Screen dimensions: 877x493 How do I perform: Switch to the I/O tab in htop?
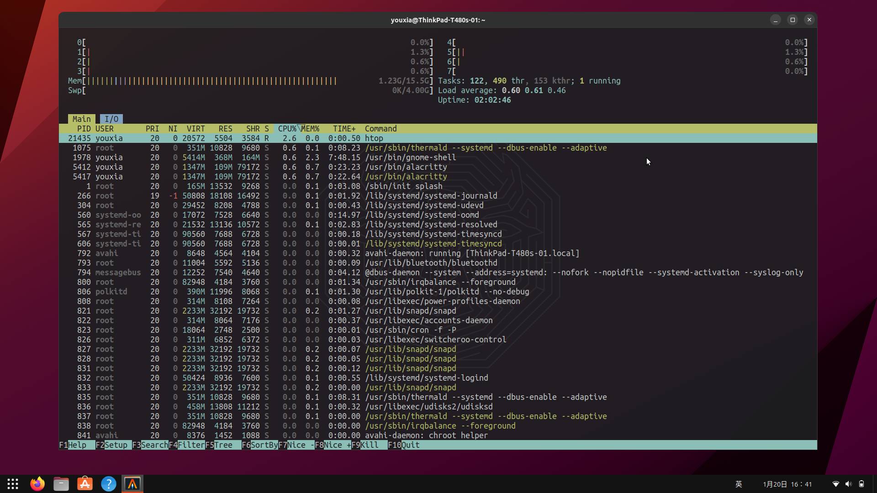pos(111,119)
